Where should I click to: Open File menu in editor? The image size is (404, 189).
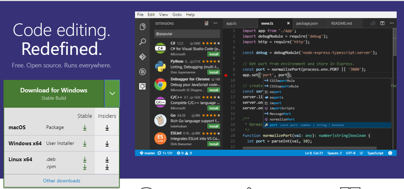pyautogui.click(x=140, y=15)
